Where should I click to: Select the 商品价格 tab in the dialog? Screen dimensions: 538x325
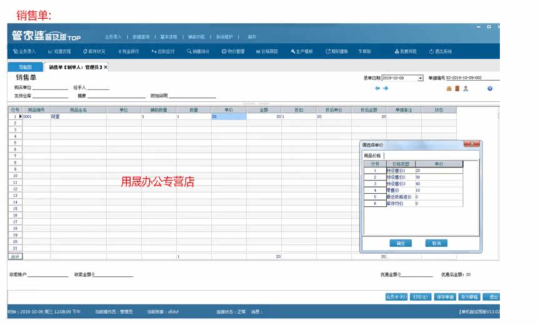[x=372, y=156]
